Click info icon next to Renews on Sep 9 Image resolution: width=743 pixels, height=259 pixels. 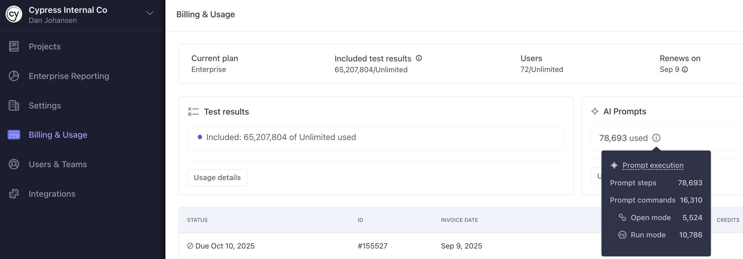pyautogui.click(x=685, y=70)
